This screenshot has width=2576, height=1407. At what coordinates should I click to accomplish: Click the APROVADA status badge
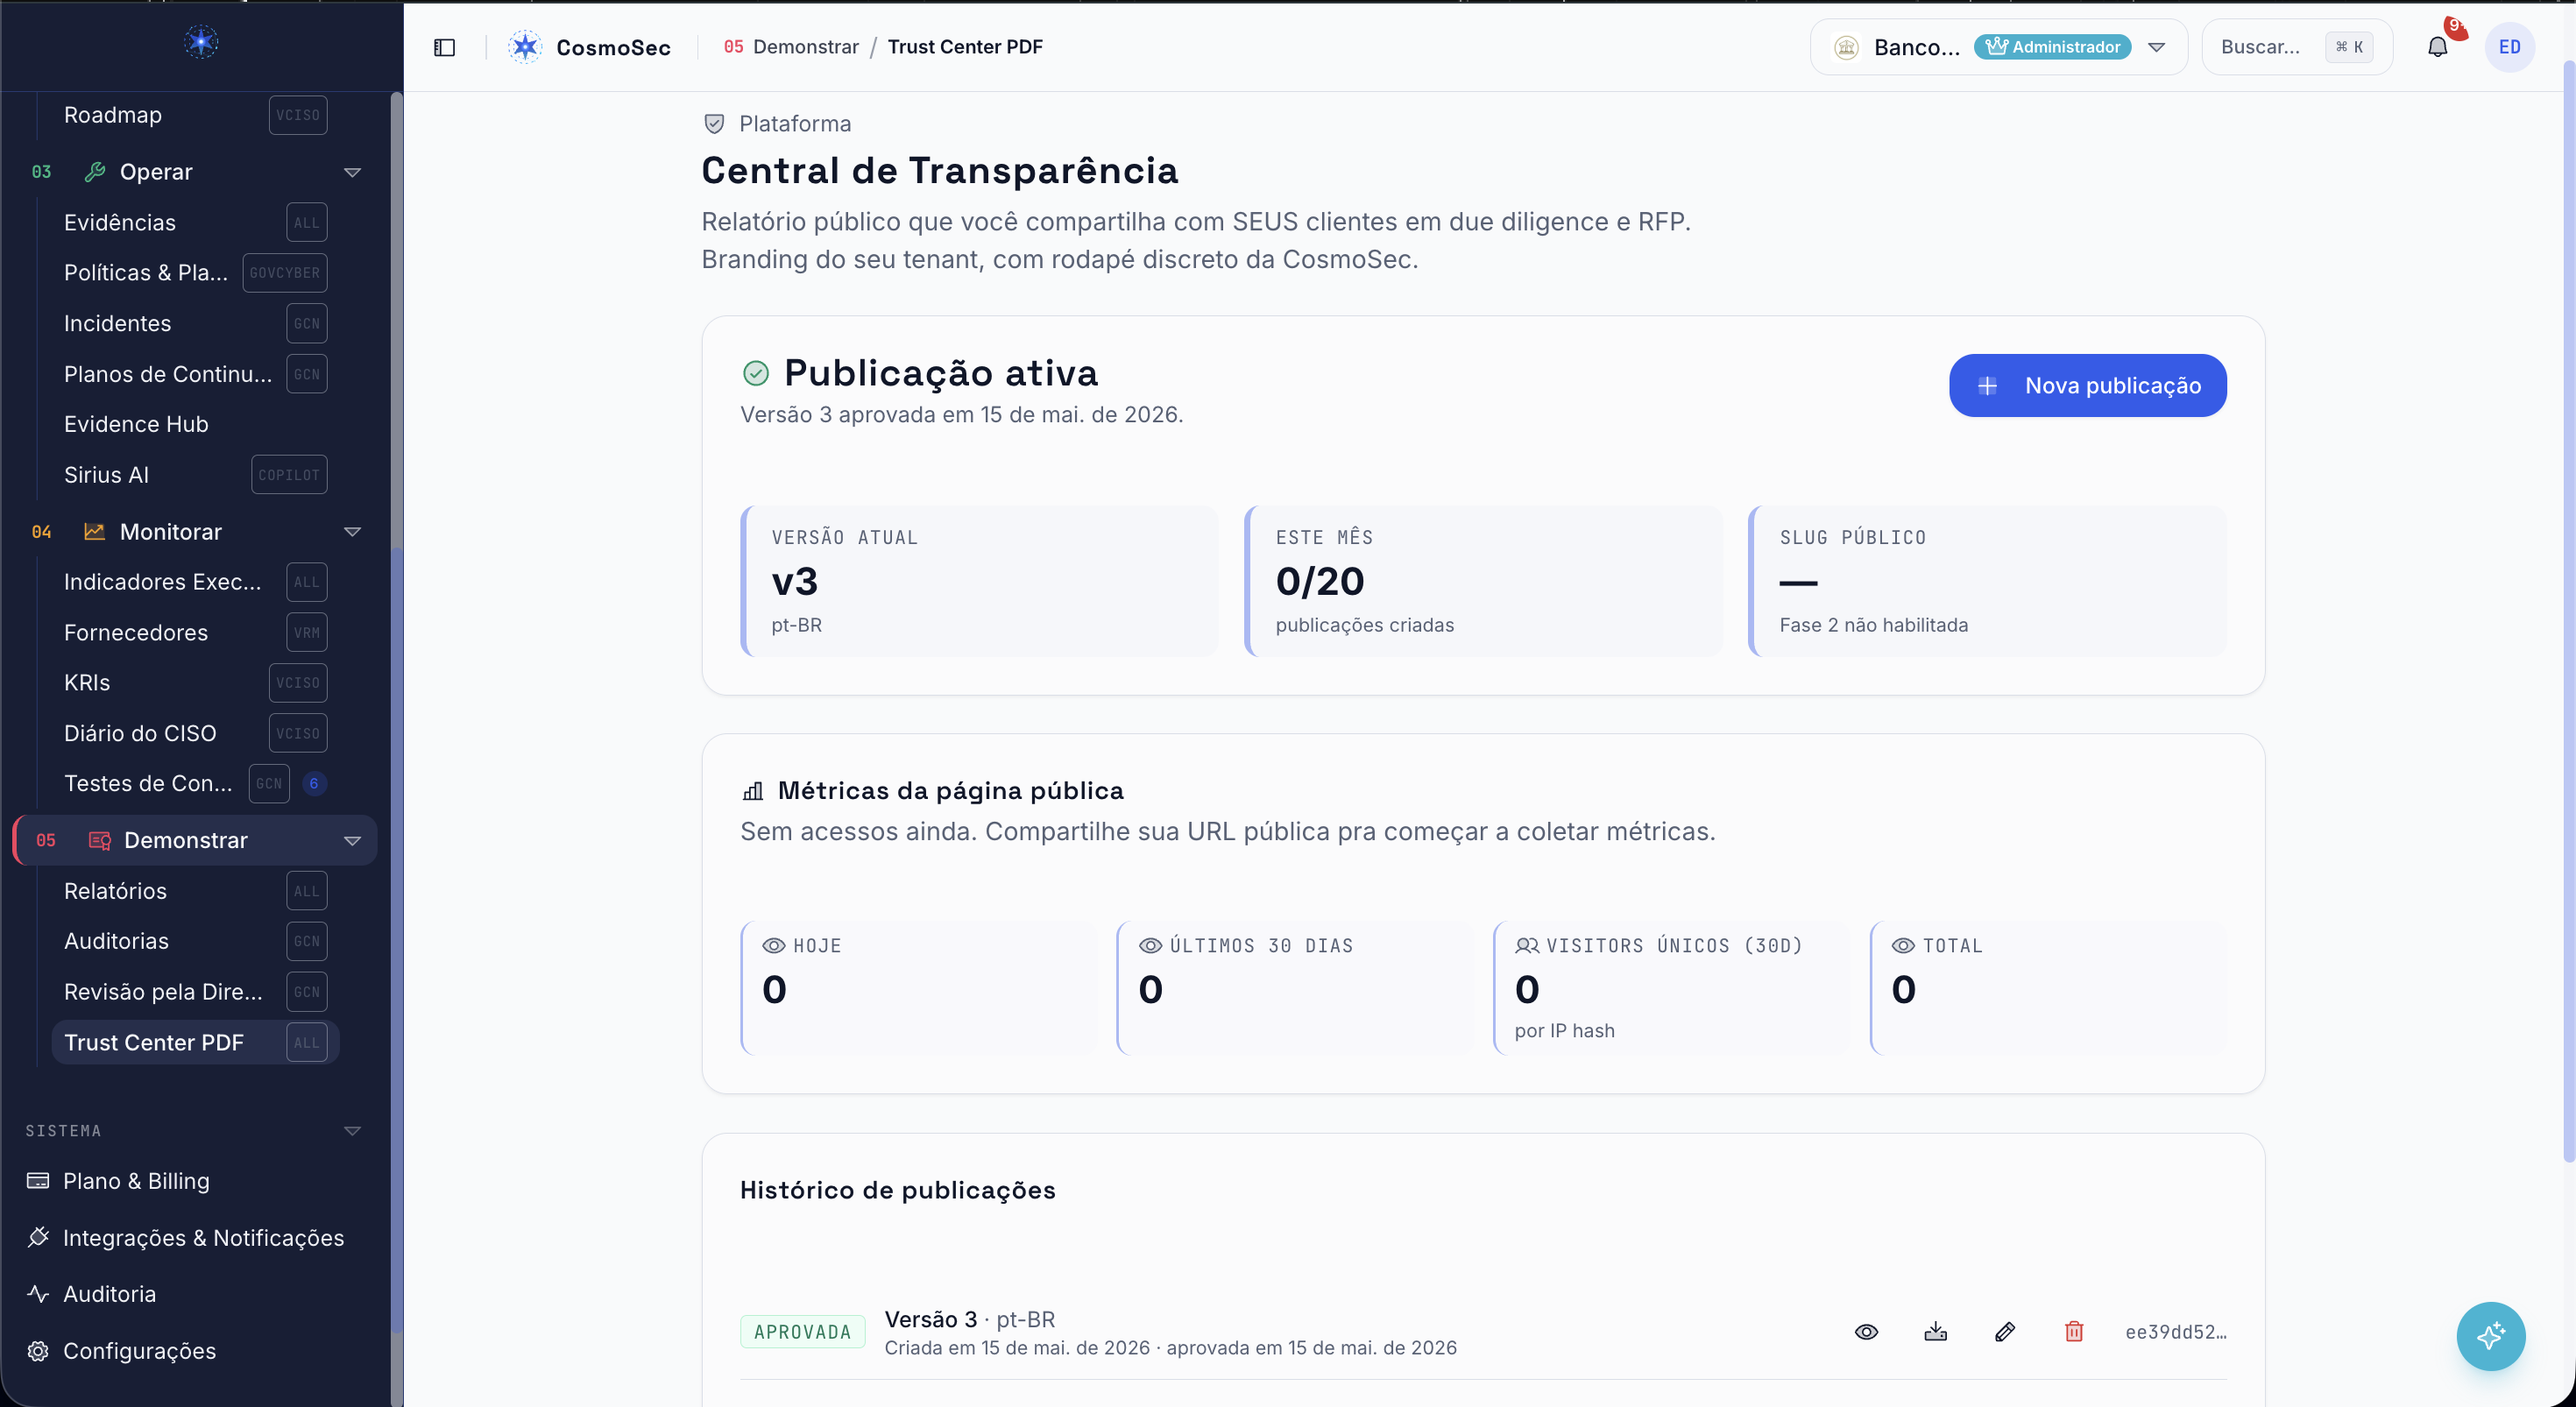pos(802,1332)
